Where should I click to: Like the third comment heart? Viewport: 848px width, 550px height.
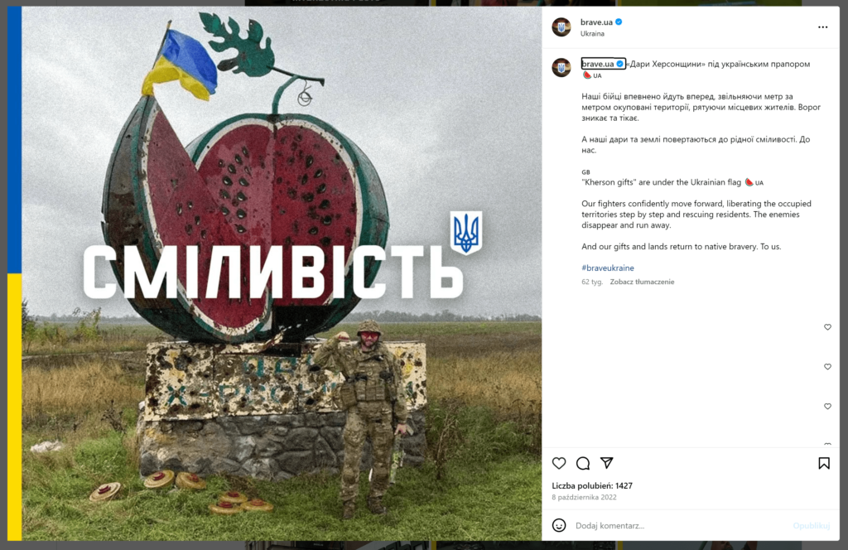pos(827,406)
